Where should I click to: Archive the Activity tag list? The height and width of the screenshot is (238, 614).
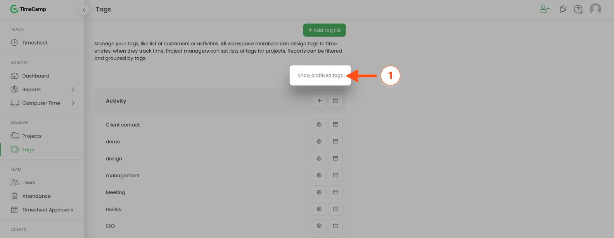(x=336, y=101)
